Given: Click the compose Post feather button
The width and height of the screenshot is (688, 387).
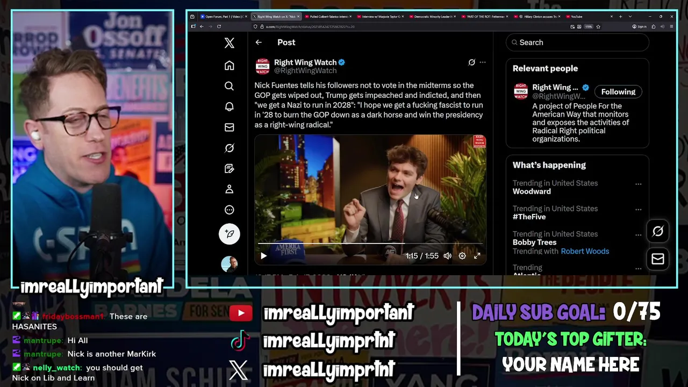Looking at the screenshot, I should click(230, 234).
